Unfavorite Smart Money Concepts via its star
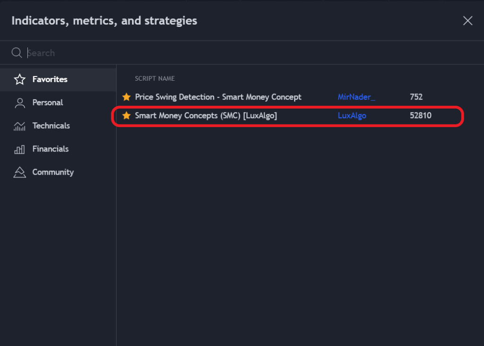The height and width of the screenshot is (346, 484). (x=126, y=116)
